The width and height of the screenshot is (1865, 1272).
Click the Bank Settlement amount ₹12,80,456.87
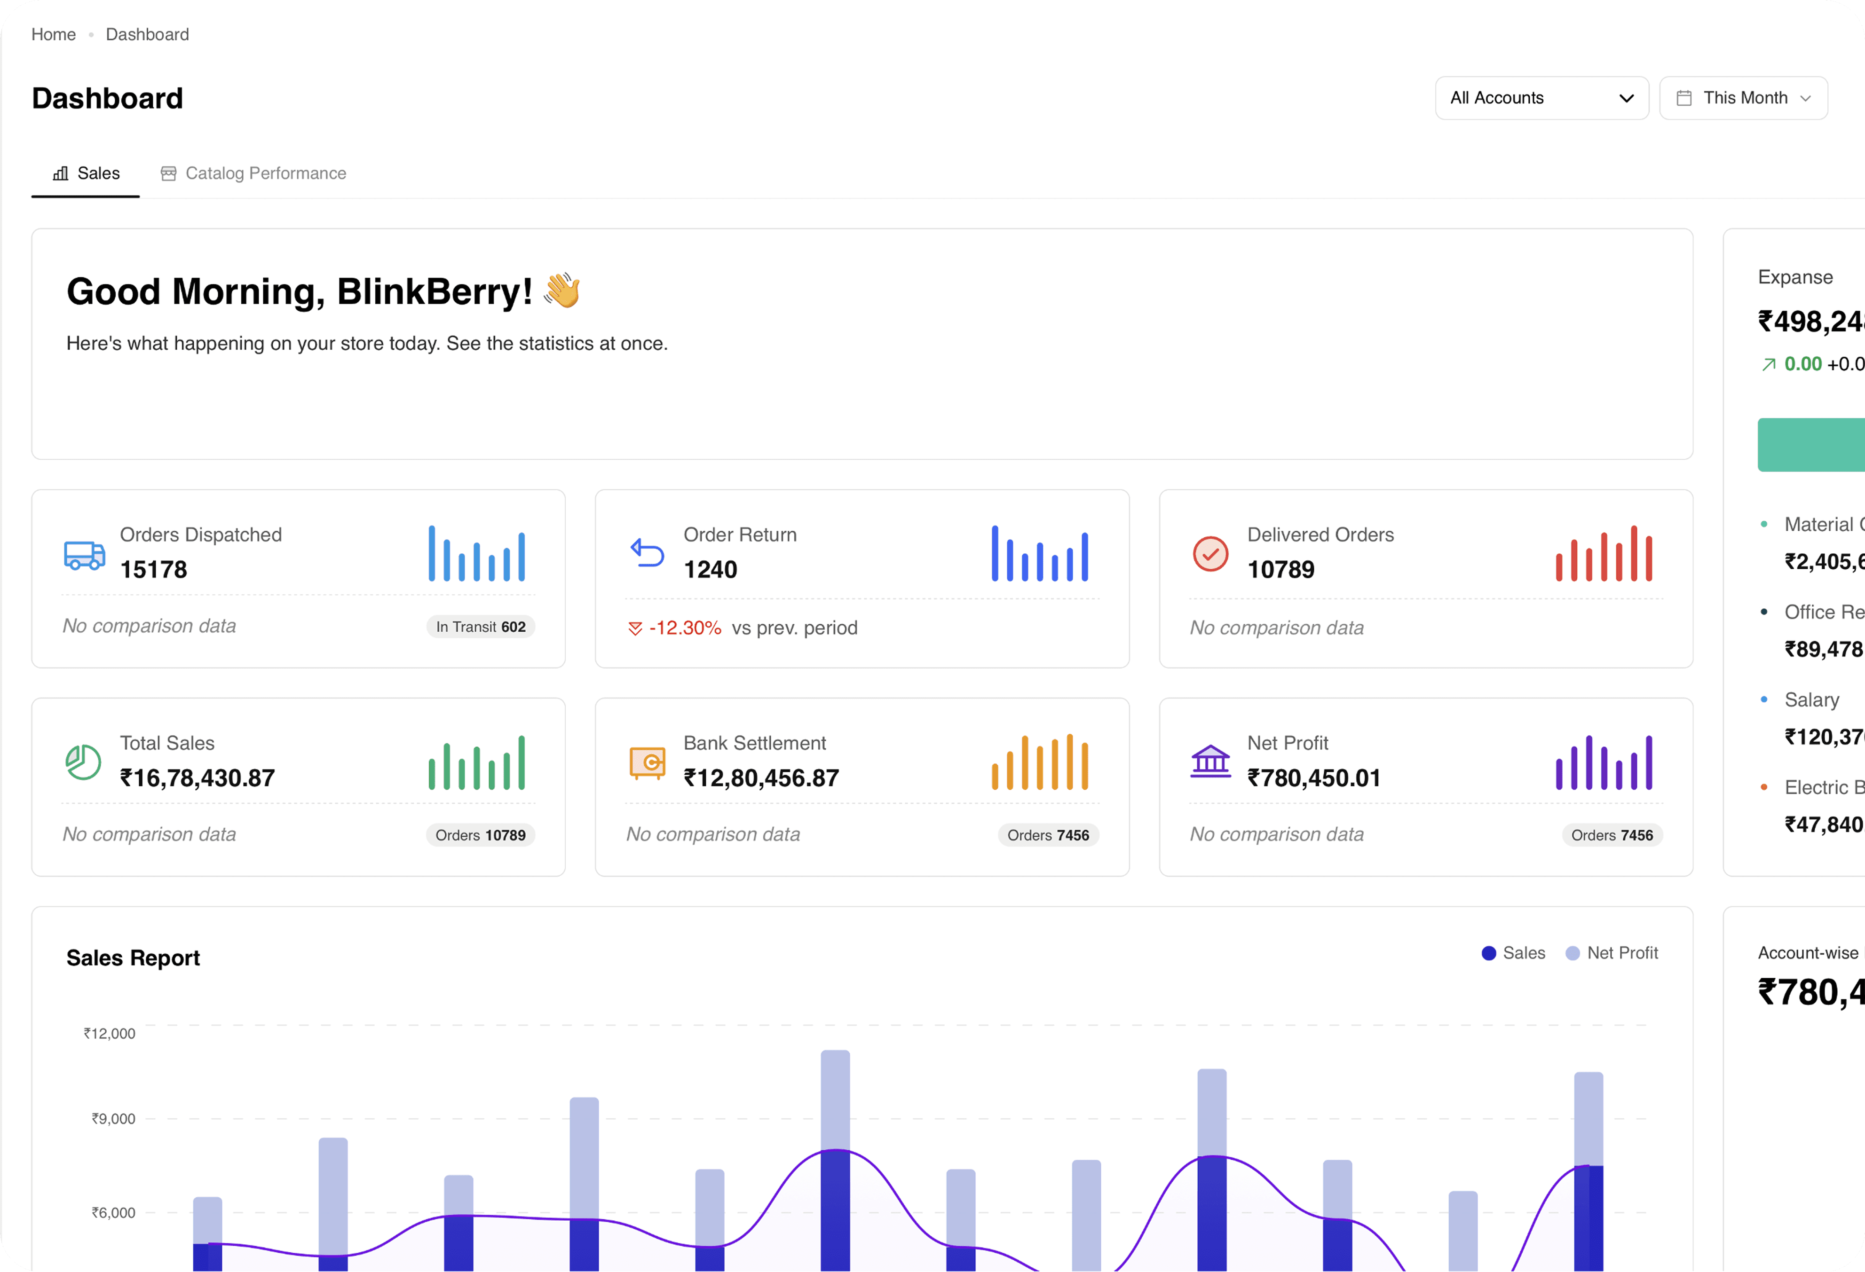pos(762,778)
